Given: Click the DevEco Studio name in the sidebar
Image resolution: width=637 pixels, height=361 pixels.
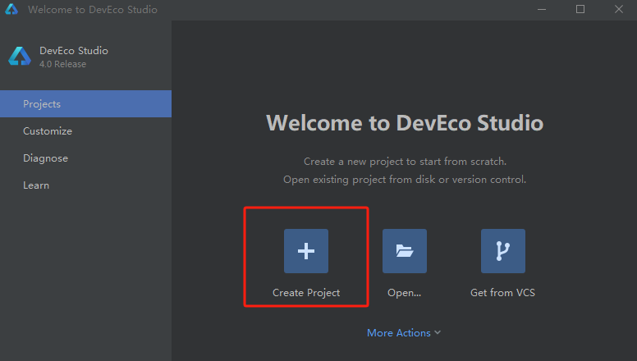Looking at the screenshot, I should pos(74,51).
